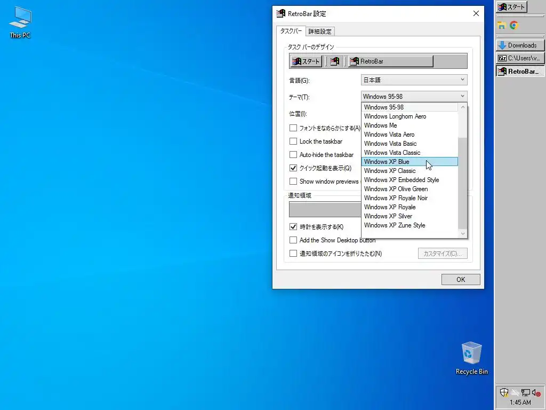The height and width of the screenshot is (410, 546).
Task: Choose Windows Vista Basic theme
Action: [x=410, y=143]
